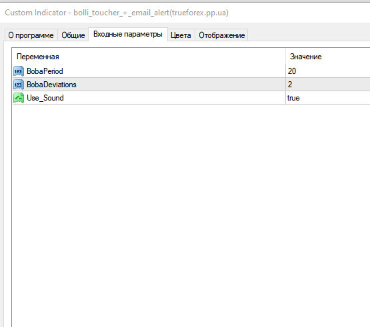Viewport: 370px width, 327px height.
Task: Switch to the Отображение tab
Action: tap(221, 35)
